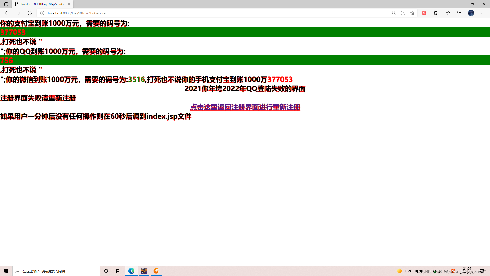The height and width of the screenshot is (276, 490).
Task: Open the Extensions puzzle icon
Action: [436, 13]
